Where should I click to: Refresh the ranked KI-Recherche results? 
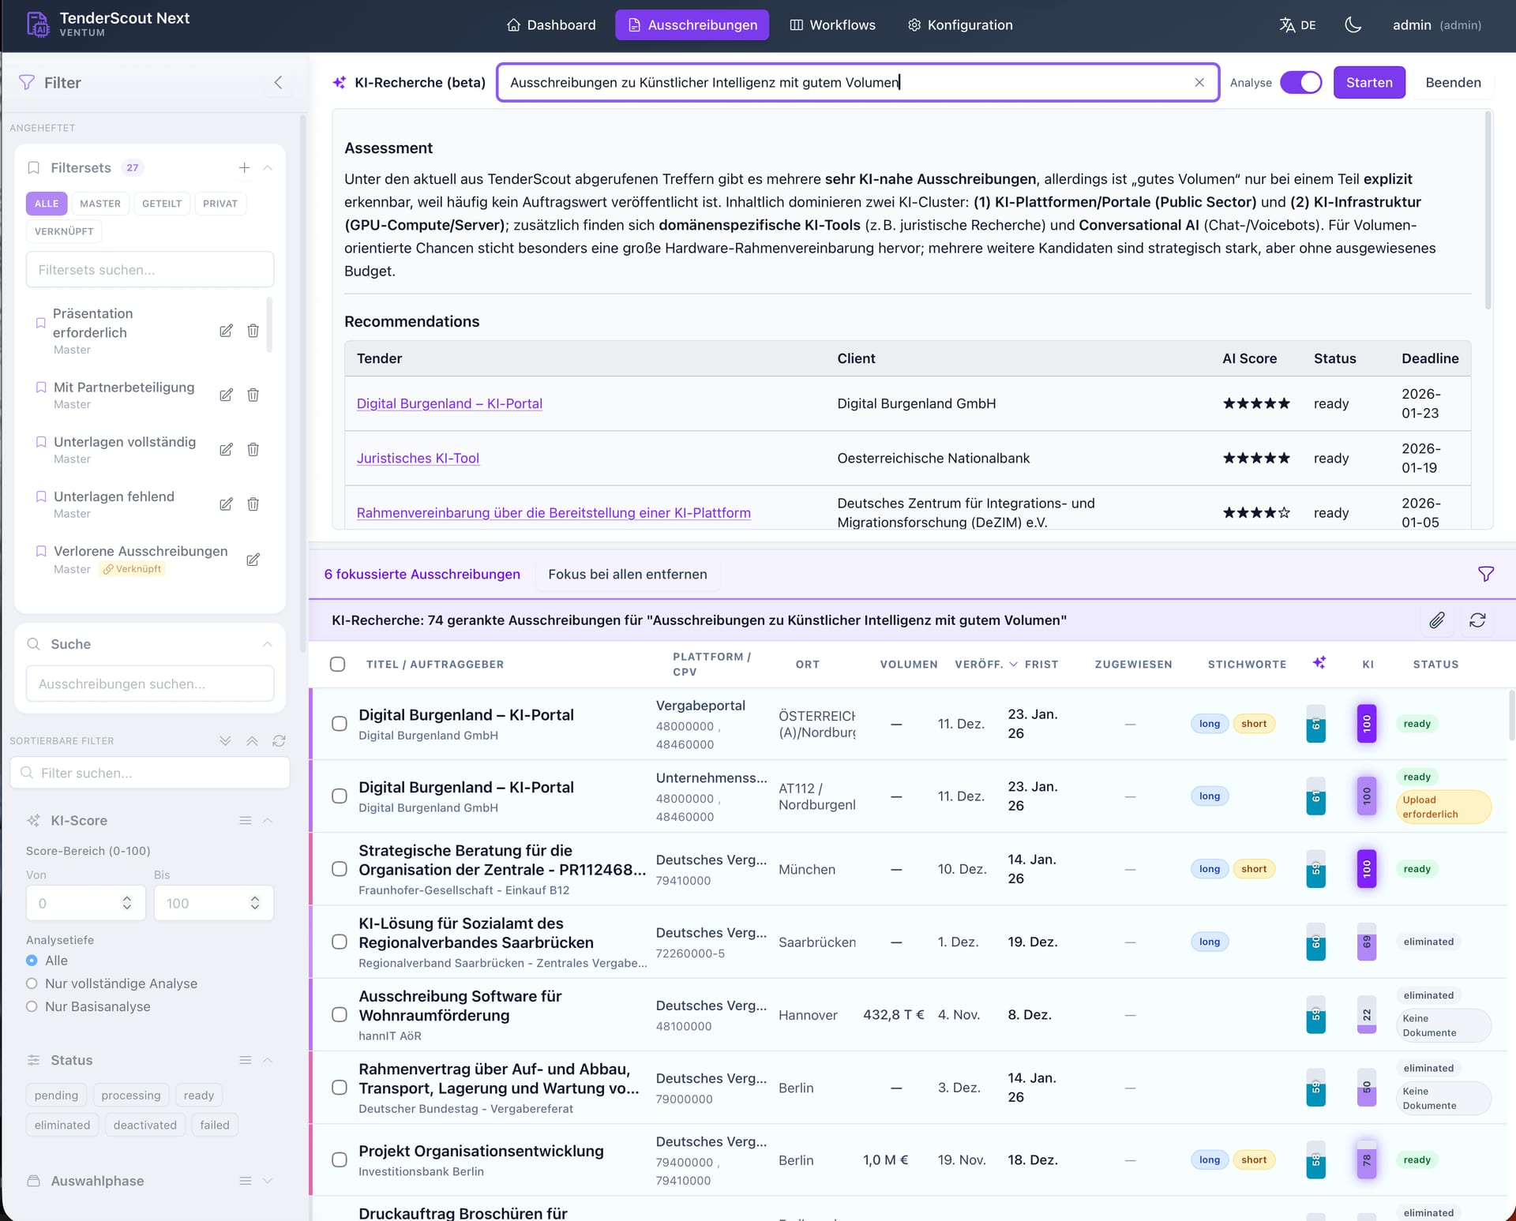[1477, 620]
